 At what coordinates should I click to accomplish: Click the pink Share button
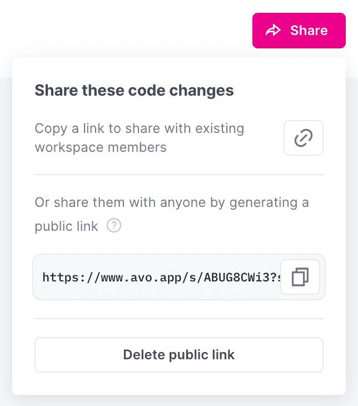point(299,31)
